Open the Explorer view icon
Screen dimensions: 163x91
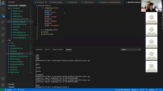tap(3, 3)
